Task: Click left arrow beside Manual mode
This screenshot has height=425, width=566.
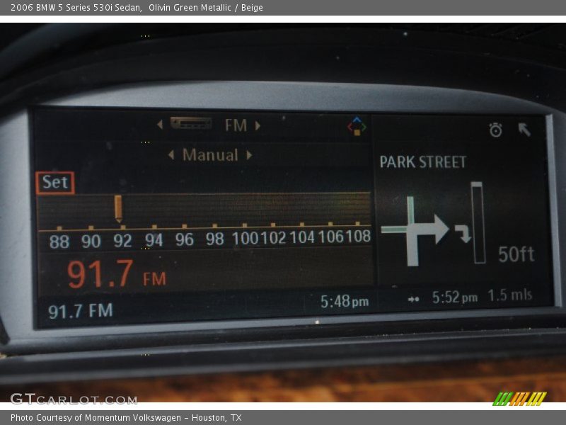Action: coord(171,155)
